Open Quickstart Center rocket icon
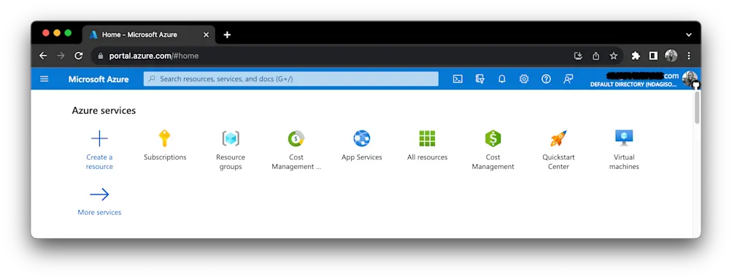 [558, 138]
